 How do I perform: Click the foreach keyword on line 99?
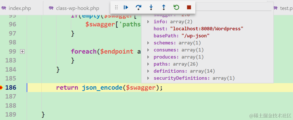pyautogui.click(x=84, y=52)
